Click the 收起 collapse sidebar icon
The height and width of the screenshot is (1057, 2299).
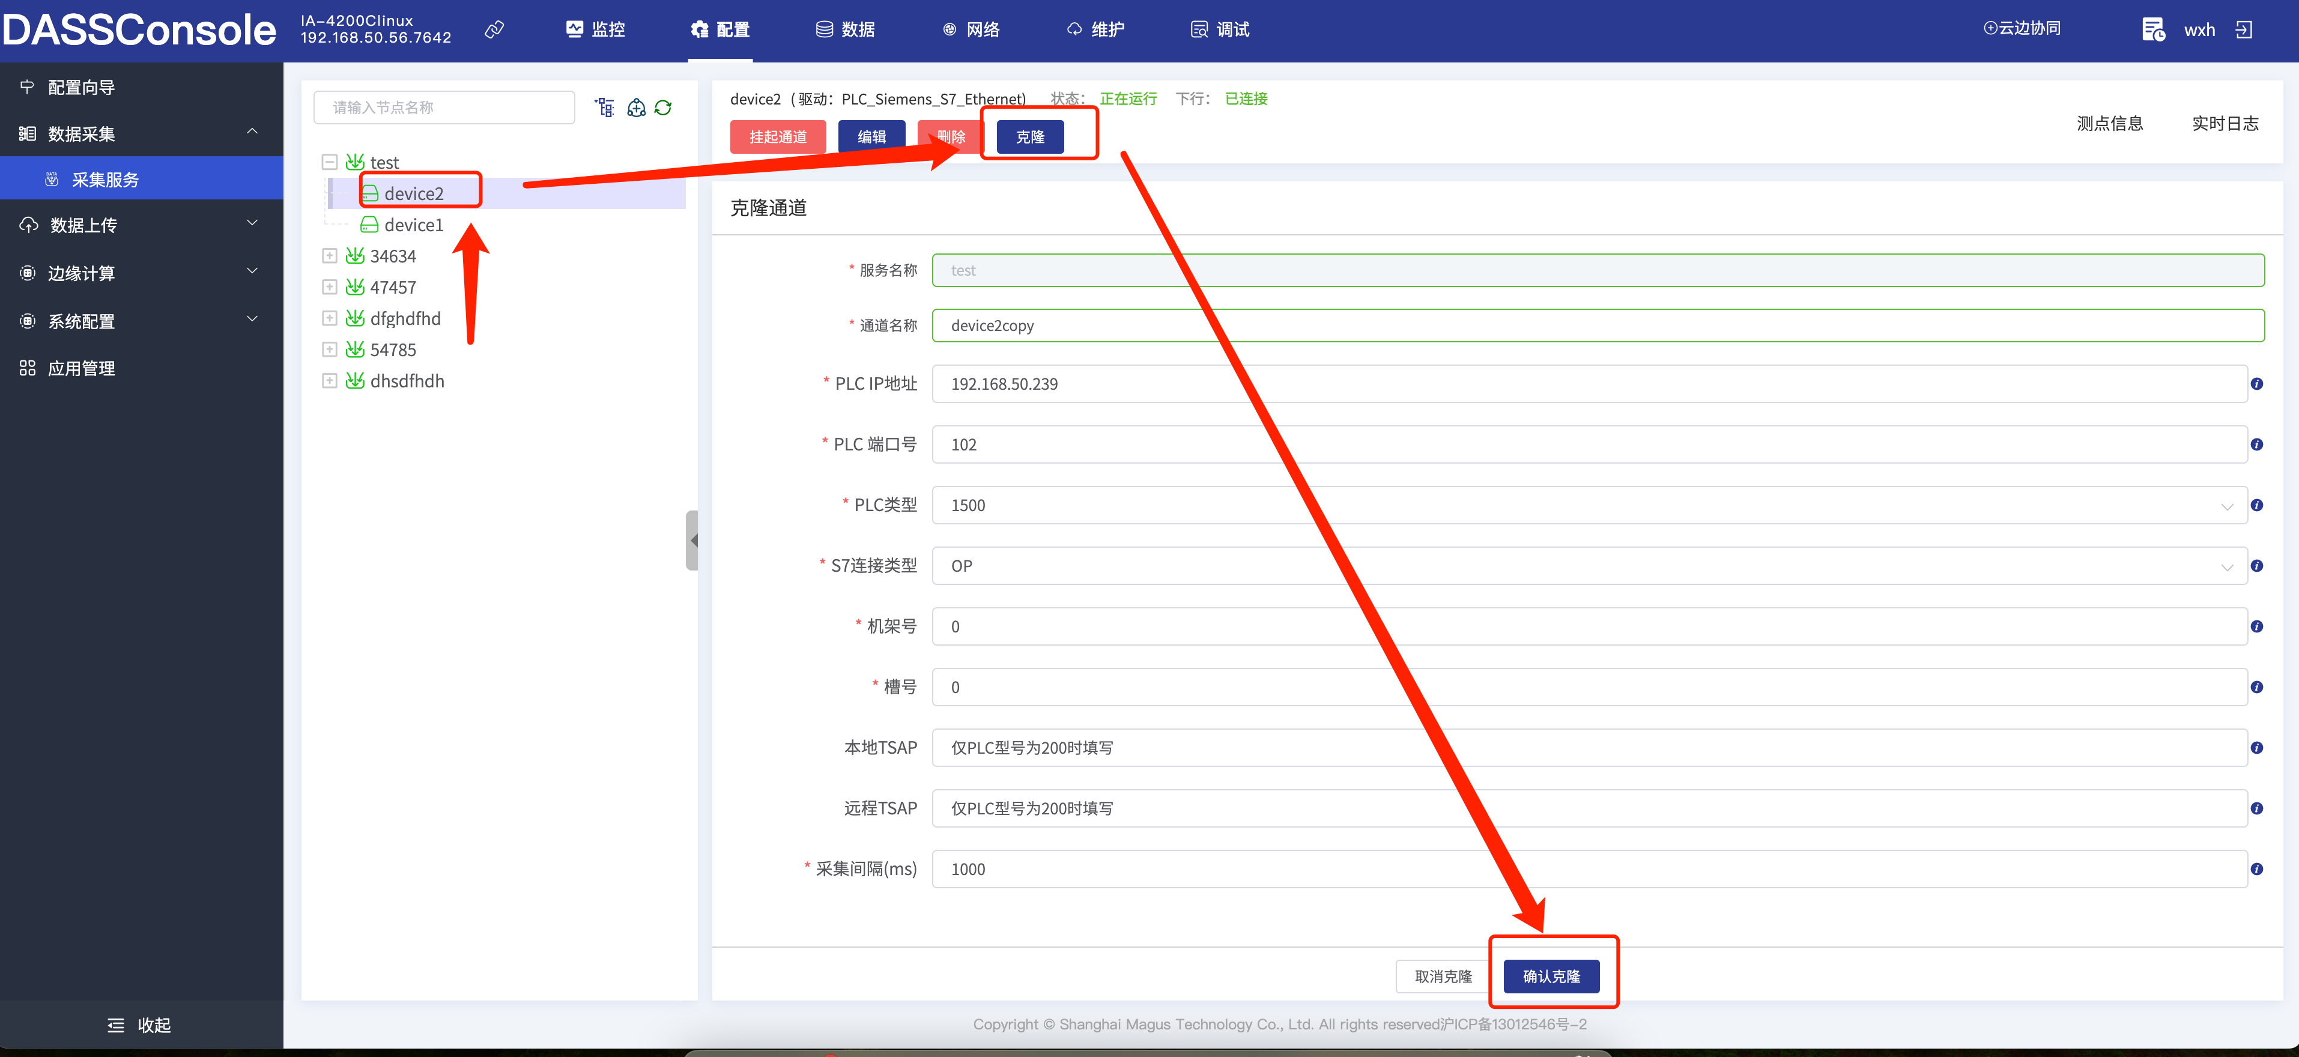coord(116,1026)
